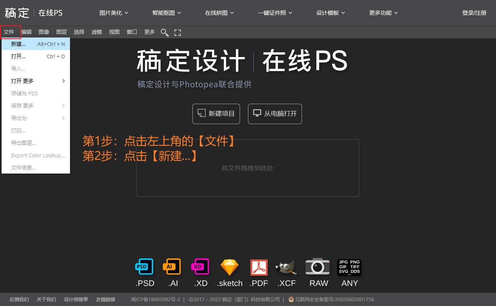This screenshot has height=306, width=496.
Task: Click 登录/注册 link
Action: [474, 13]
